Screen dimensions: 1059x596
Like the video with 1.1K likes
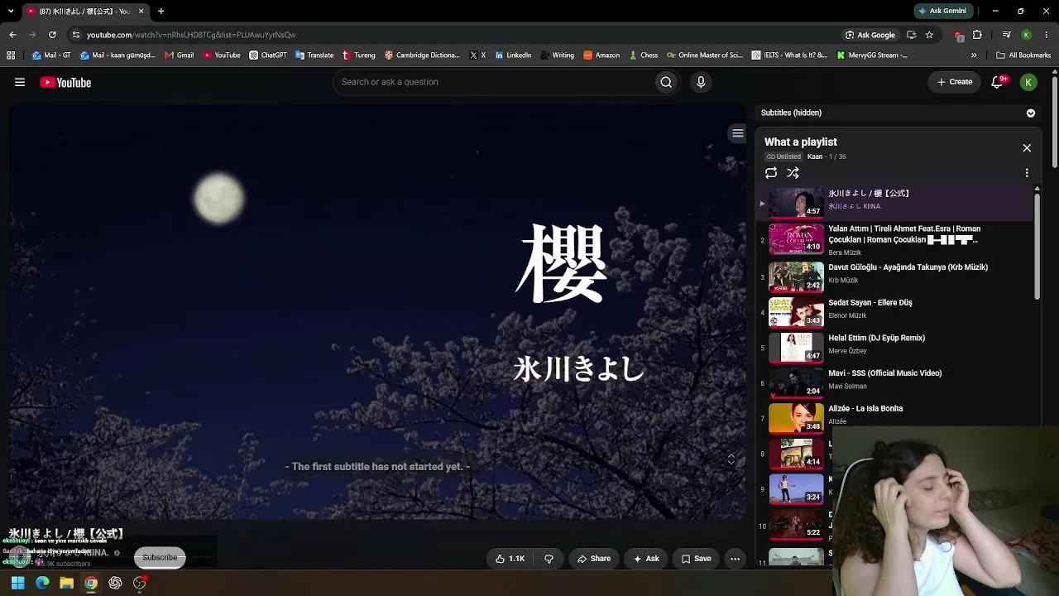pyautogui.click(x=510, y=559)
